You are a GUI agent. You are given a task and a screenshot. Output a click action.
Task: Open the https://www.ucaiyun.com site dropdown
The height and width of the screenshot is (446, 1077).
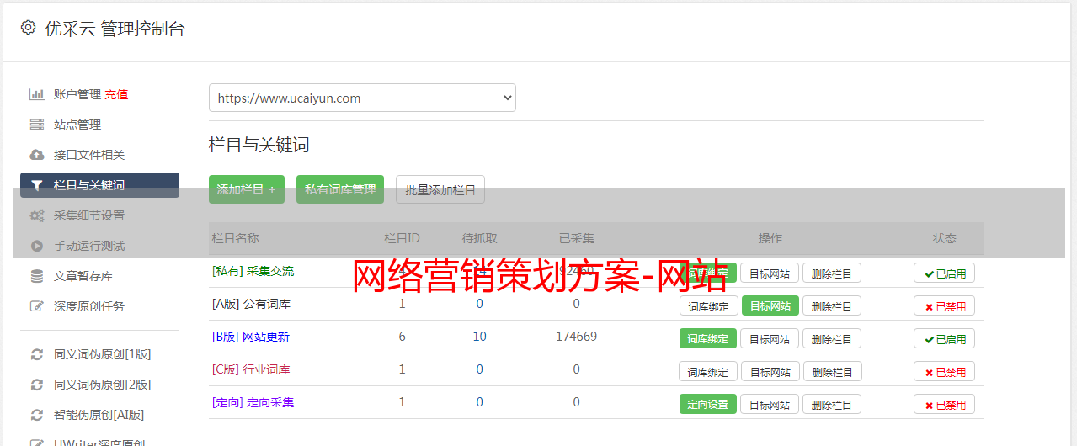click(362, 98)
